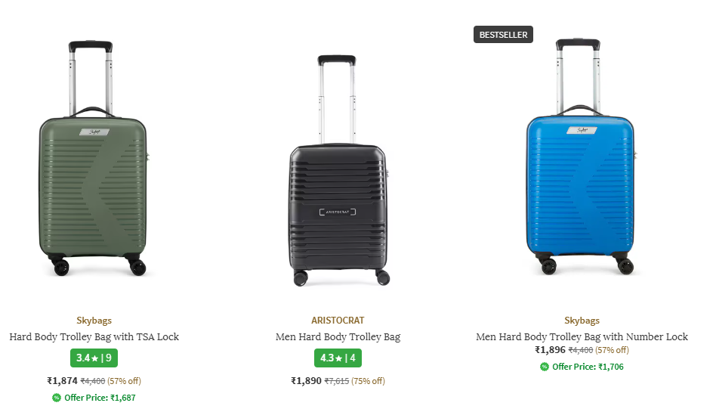
Task: Open the blue Skybags trolley bag image
Action: 581,156
